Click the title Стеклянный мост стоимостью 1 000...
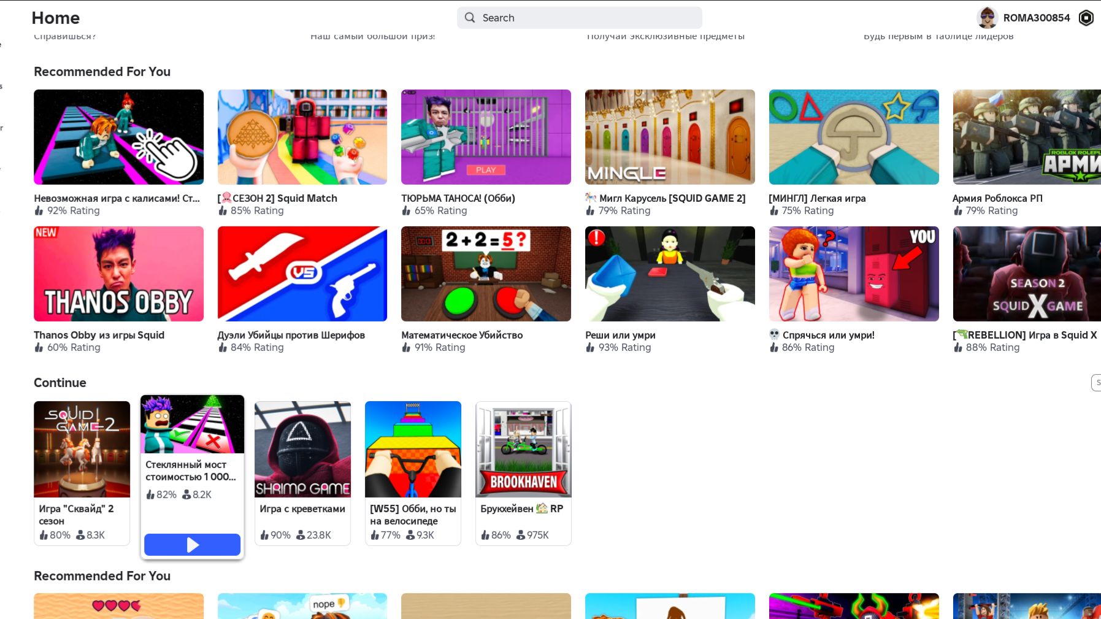Image resolution: width=1101 pixels, height=619 pixels. (x=190, y=471)
